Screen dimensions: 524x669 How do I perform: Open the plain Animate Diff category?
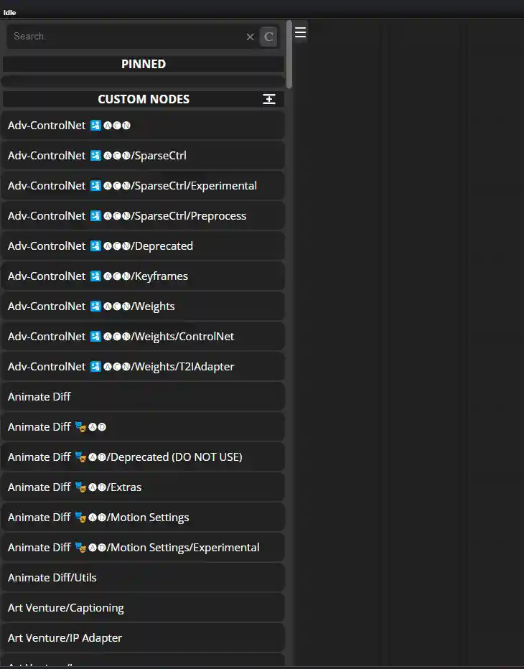coord(143,397)
